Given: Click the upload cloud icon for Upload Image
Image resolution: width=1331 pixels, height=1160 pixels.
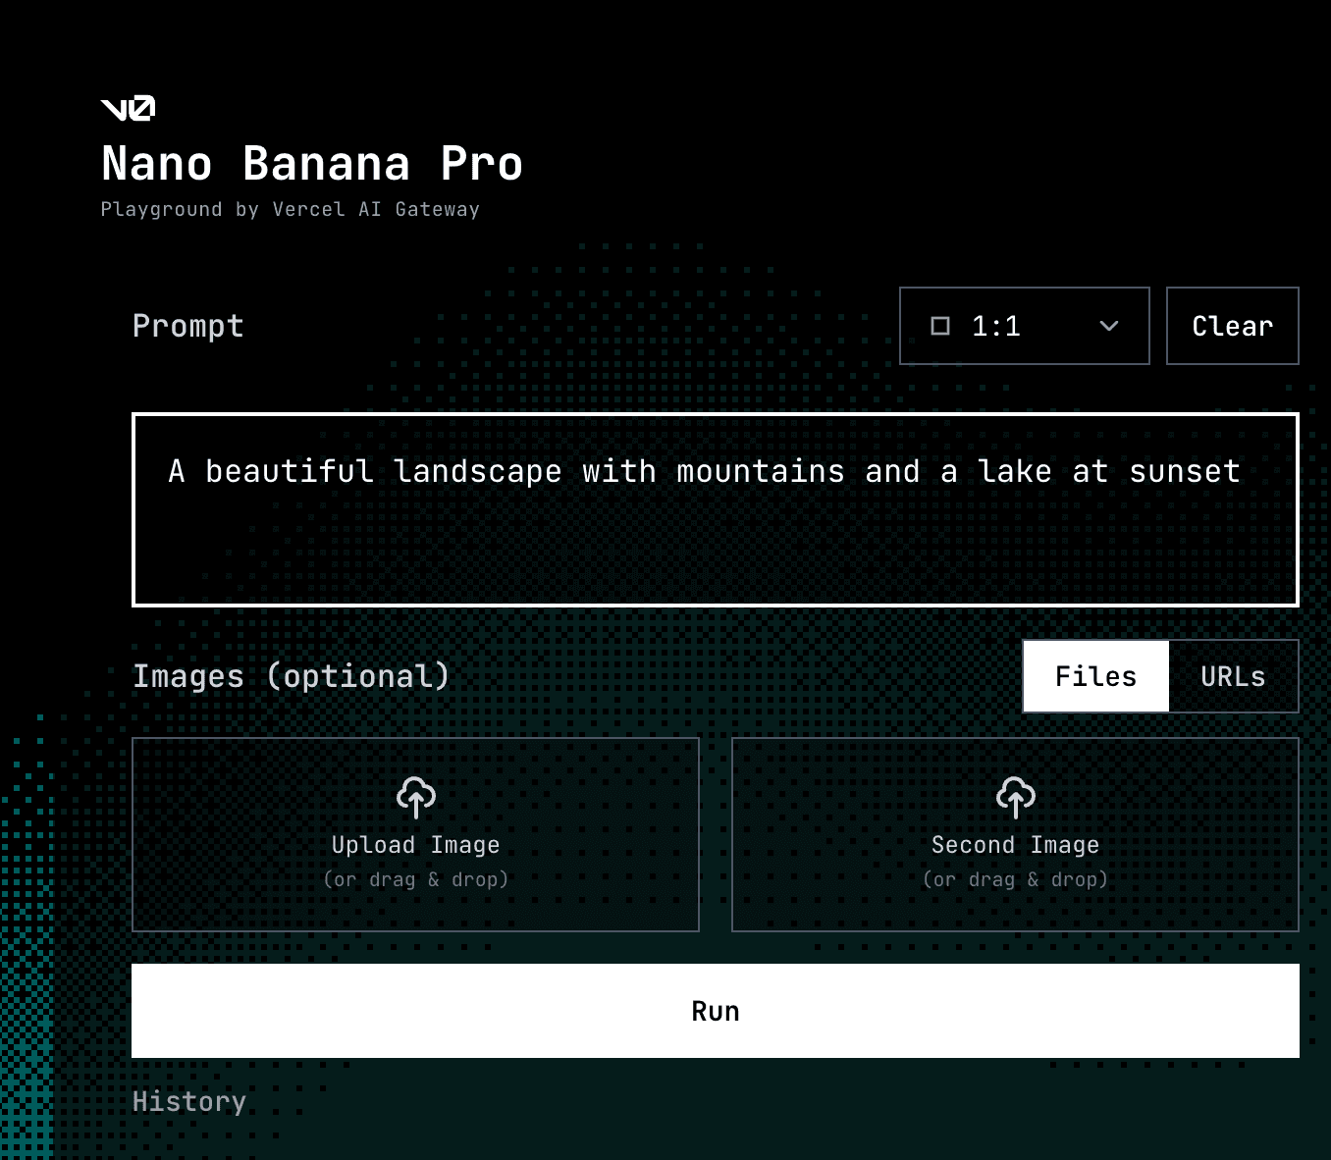Looking at the screenshot, I should (415, 797).
